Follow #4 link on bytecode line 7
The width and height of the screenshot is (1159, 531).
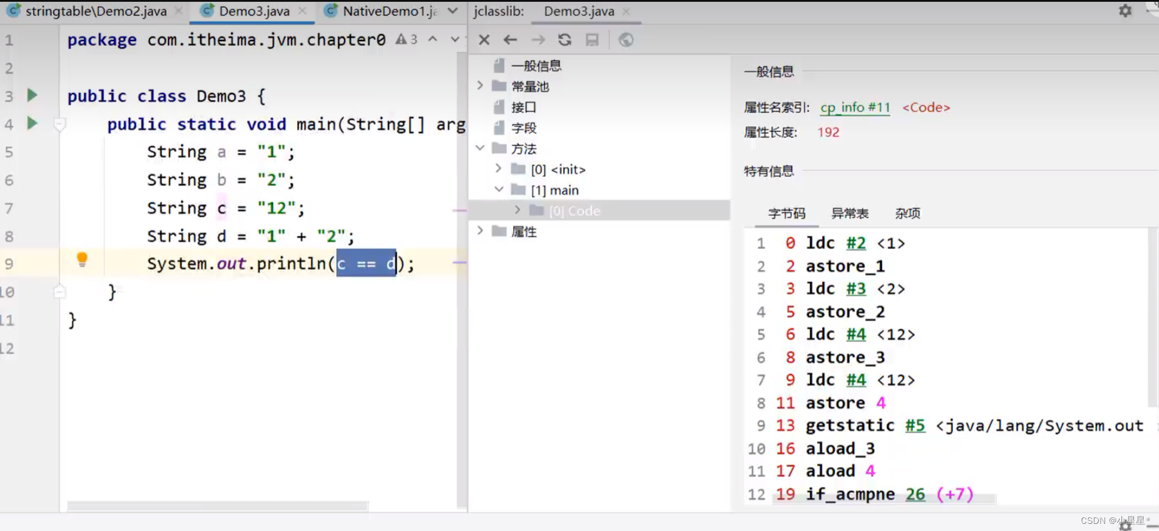point(856,380)
